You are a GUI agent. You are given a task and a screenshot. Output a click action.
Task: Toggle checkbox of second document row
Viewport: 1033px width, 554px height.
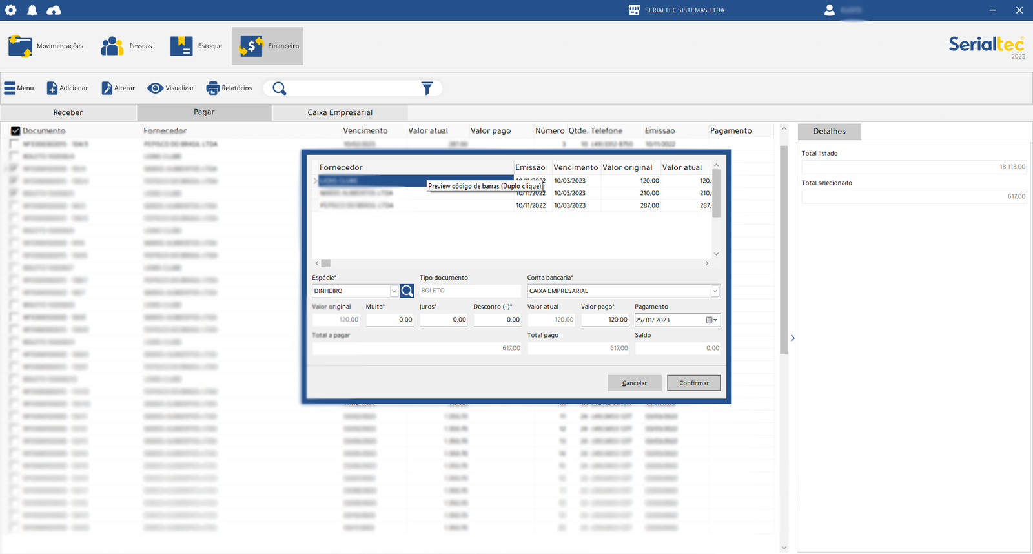pos(14,156)
